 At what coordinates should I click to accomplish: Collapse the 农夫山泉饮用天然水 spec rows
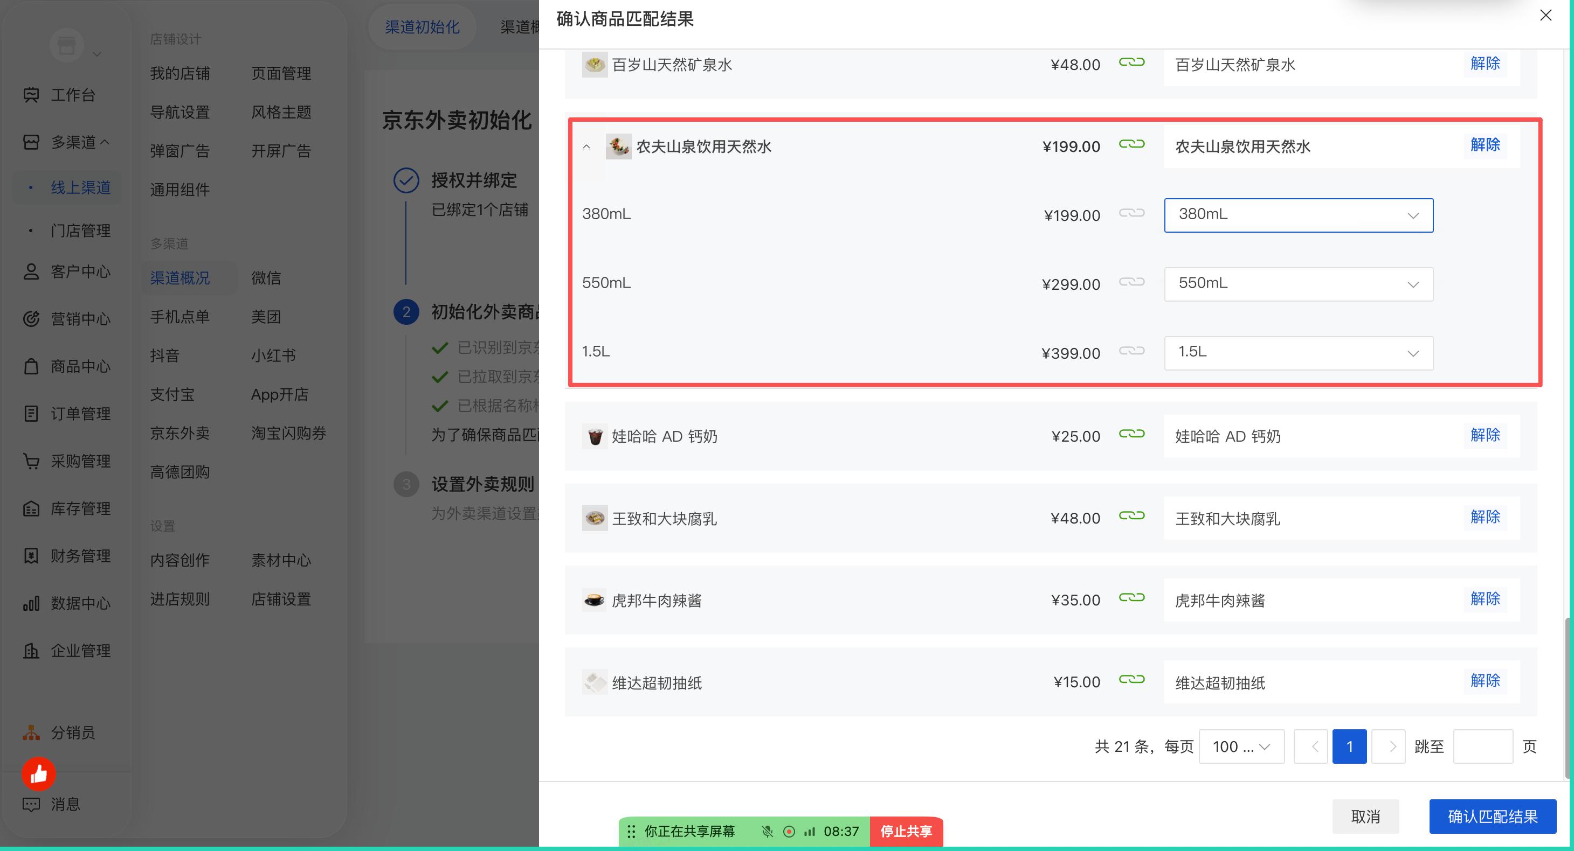click(586, 147)
